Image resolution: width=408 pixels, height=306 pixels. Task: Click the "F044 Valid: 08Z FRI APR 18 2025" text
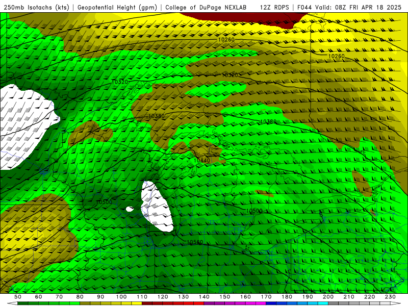(x=349, y=7)
